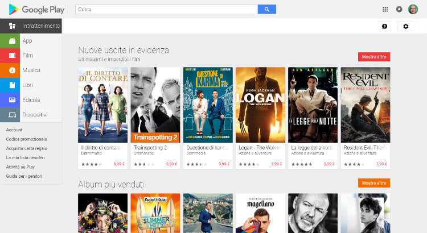Screen dimensions: 427x233
Task: Open the Nuove uscite in evidenza heading
Action: point(124,51)
